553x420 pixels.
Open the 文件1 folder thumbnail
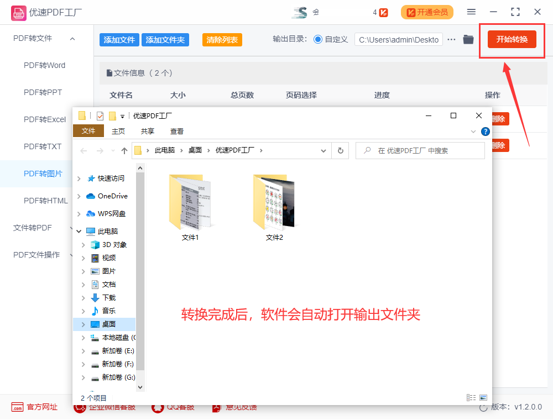pyautogui.click(x=190, y=202)
